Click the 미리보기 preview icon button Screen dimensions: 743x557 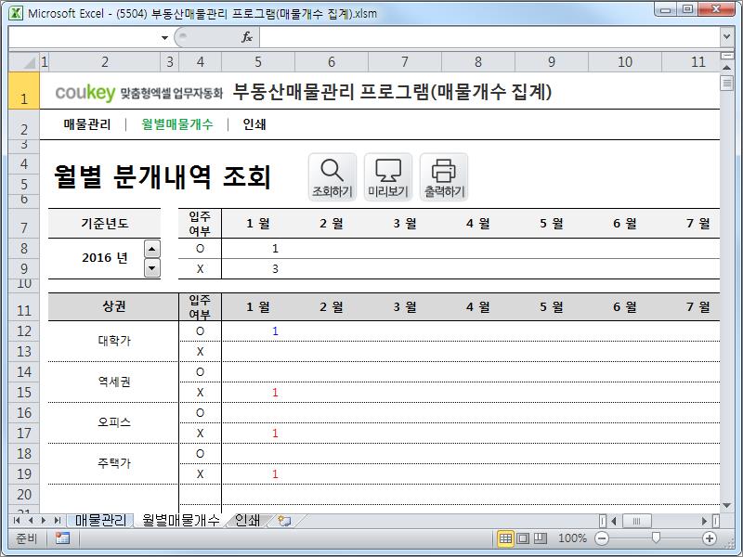click(388, 177)
